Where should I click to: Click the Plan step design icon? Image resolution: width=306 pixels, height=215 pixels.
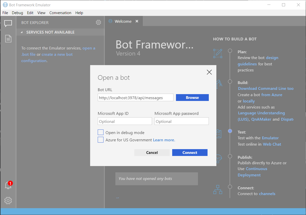(x=218, y=53)
